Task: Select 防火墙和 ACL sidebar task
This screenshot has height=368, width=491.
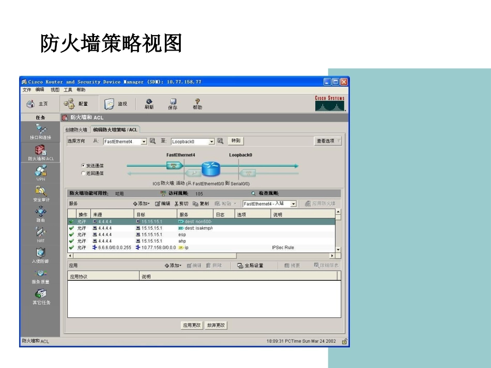Action: point(41,153)
